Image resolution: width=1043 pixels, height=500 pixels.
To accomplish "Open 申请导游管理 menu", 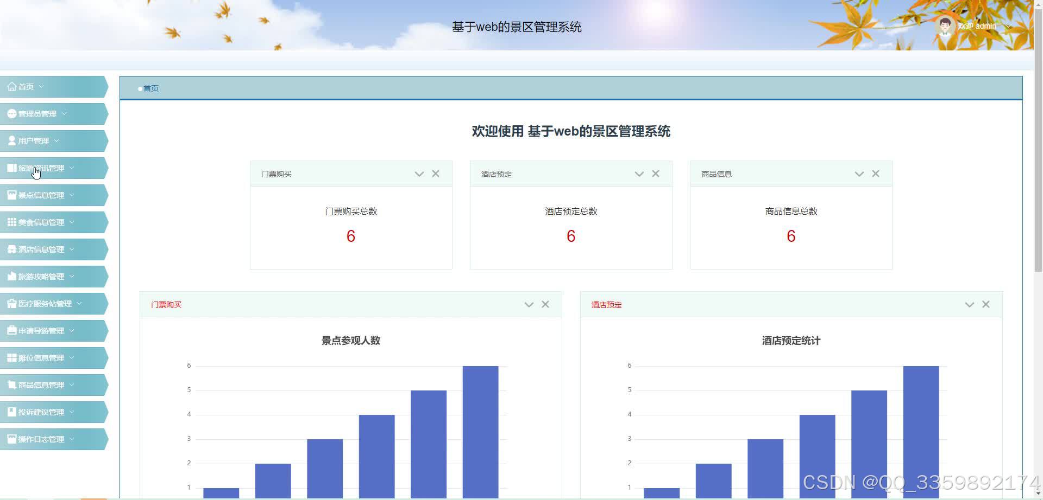I will click(54, 331).
